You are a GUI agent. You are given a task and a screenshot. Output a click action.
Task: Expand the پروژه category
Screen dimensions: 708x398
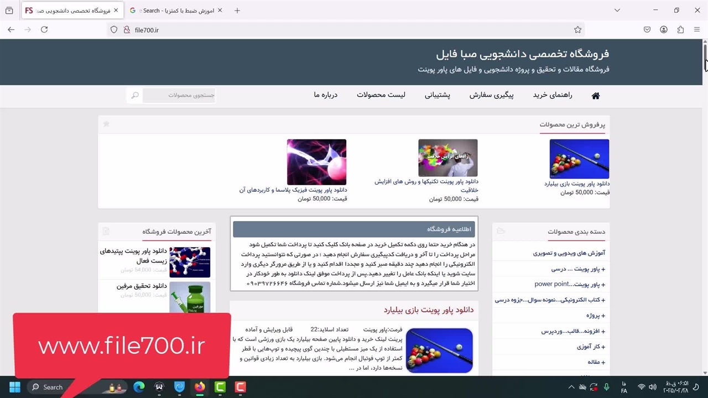coord(595,316)
